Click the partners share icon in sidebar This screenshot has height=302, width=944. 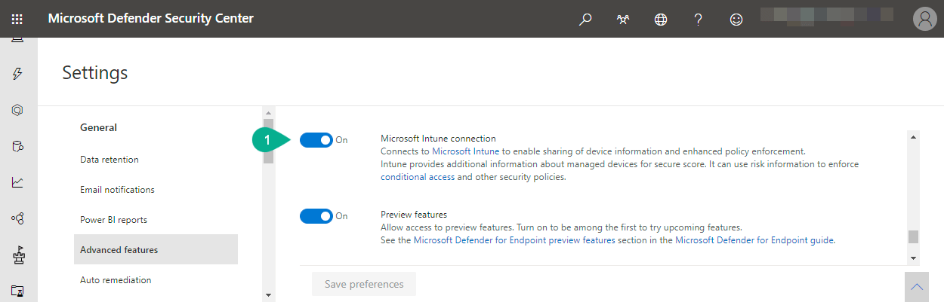click(x=17, y=218)
